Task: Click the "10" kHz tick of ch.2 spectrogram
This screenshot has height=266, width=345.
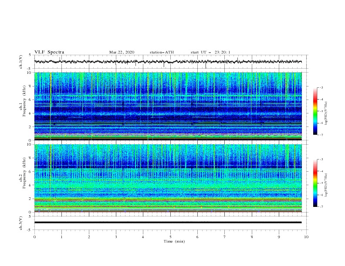Action: [29, 144]
